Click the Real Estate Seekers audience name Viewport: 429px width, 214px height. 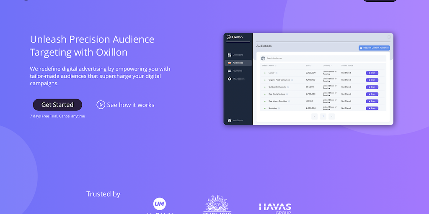point(277,94)
